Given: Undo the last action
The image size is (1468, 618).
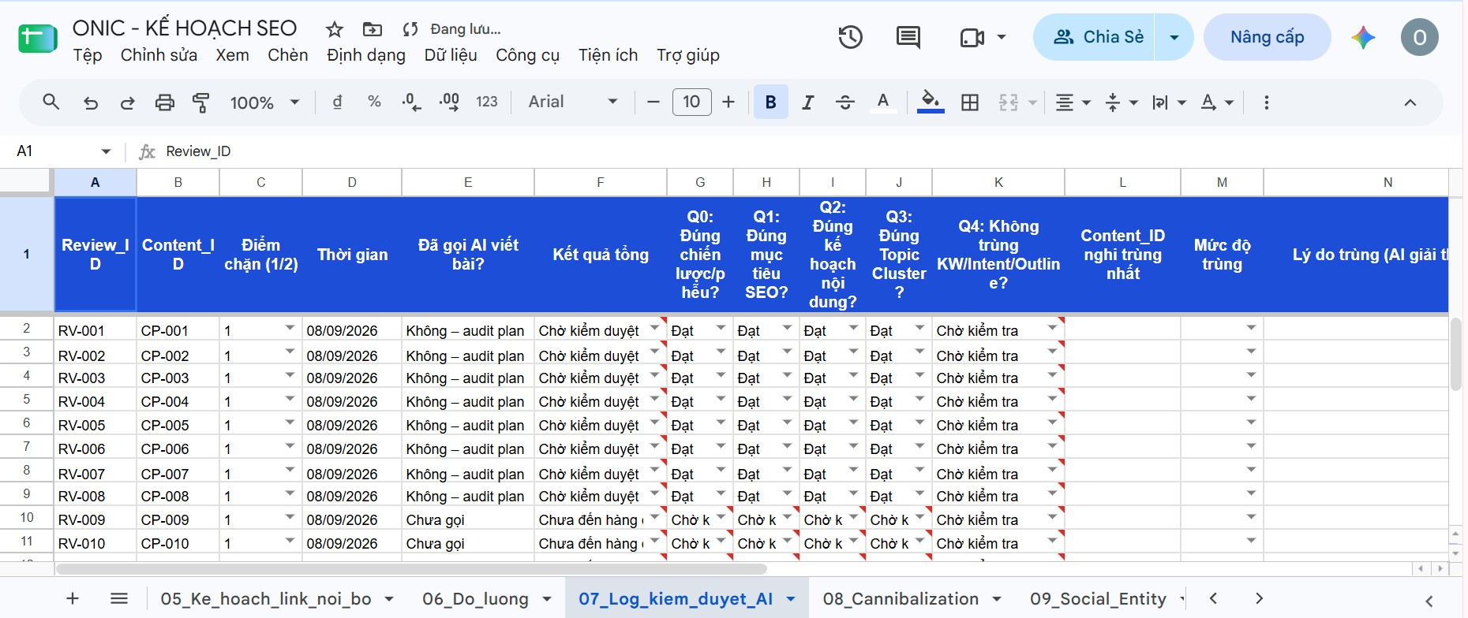Looking at the screenshot, I should coord(91,102).
